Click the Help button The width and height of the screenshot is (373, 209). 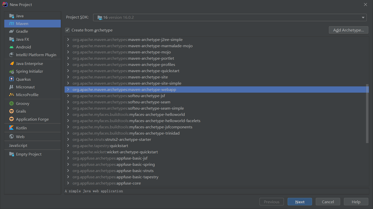pyautogui.click(x=356, y=202)
